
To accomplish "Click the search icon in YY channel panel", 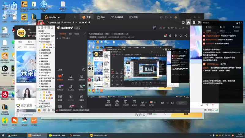I will click(x=52, y=28).
